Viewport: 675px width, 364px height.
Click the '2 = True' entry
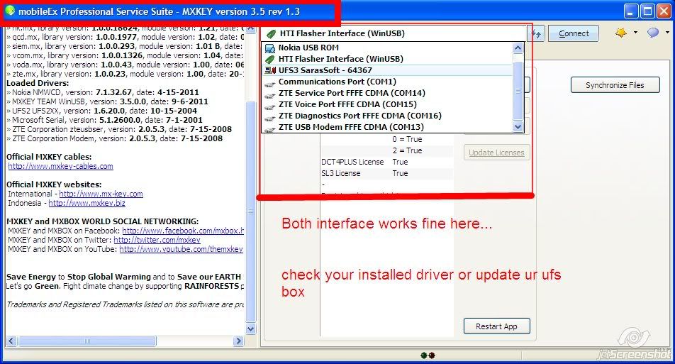(x=407, y=150)
